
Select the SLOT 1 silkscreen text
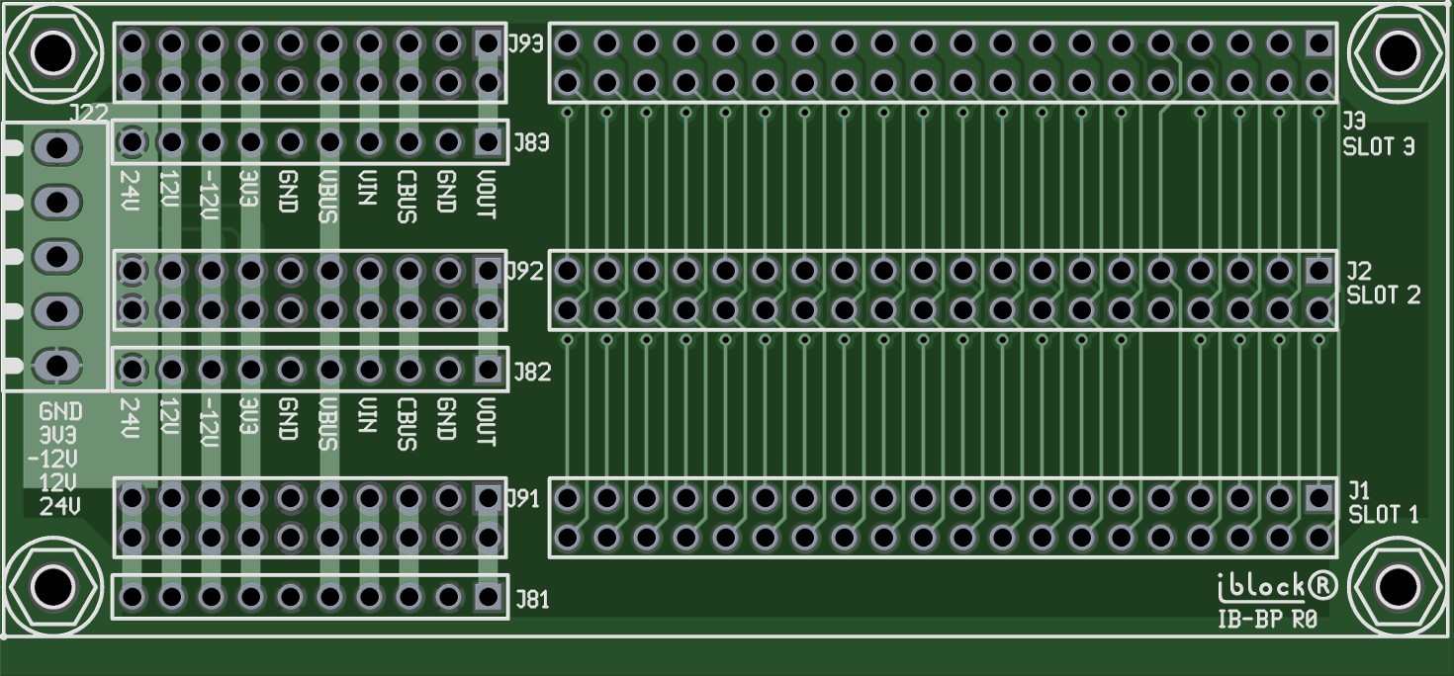tap(1383, 514)
